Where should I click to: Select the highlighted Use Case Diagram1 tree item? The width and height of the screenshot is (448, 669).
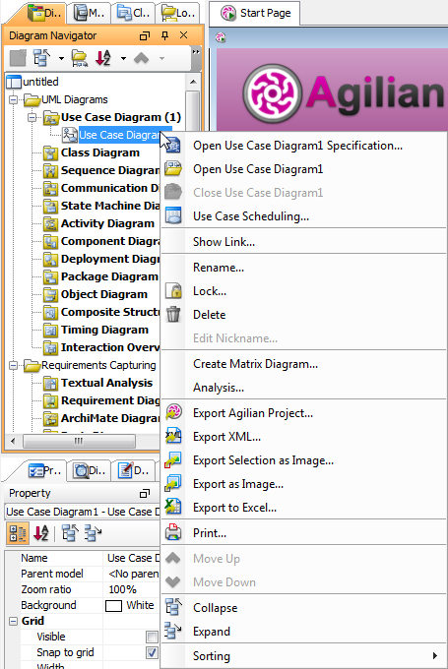(x=119, y=135)
